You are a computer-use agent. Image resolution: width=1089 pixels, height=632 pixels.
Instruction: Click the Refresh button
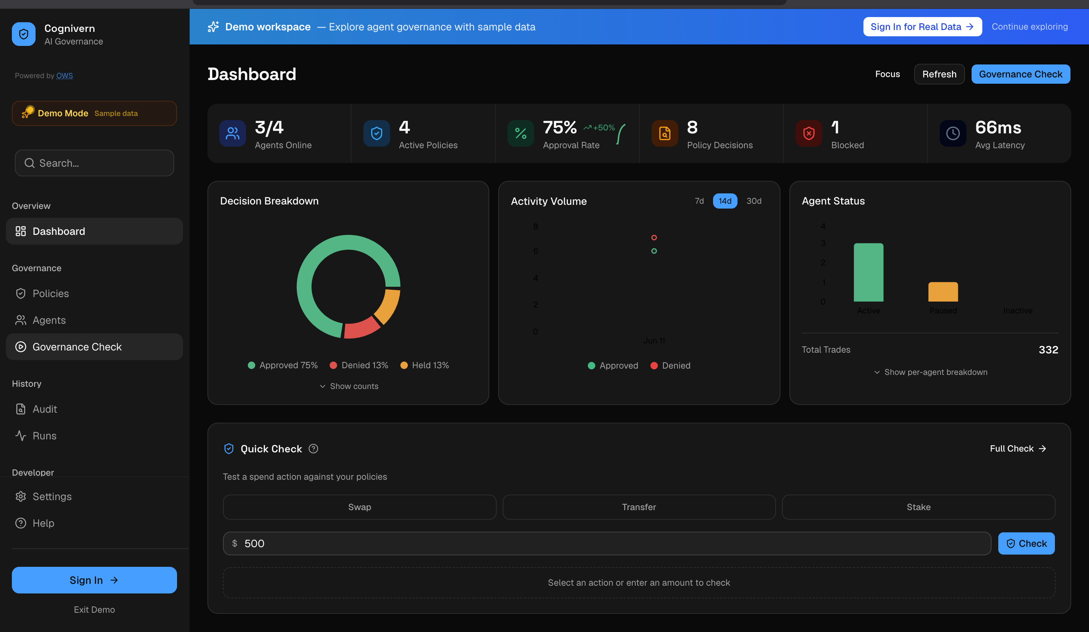click(939, 74)
